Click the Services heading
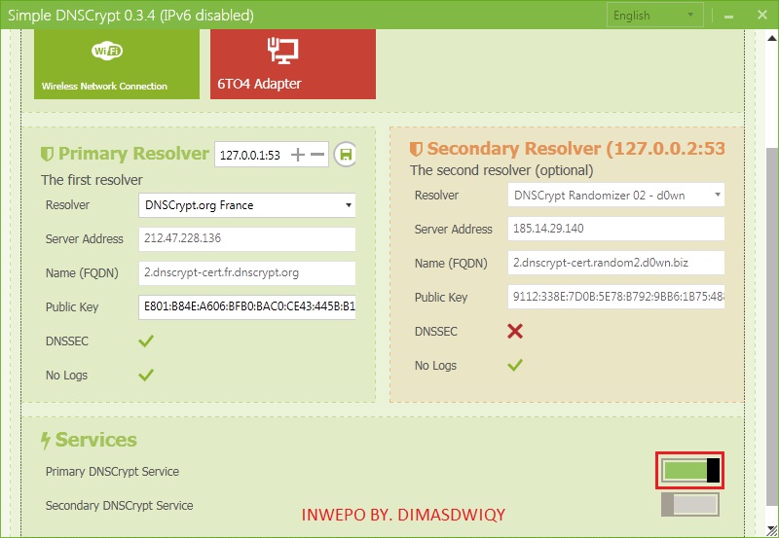The width and height of the screenshot is (779, 538). click(x=95, y=441)
